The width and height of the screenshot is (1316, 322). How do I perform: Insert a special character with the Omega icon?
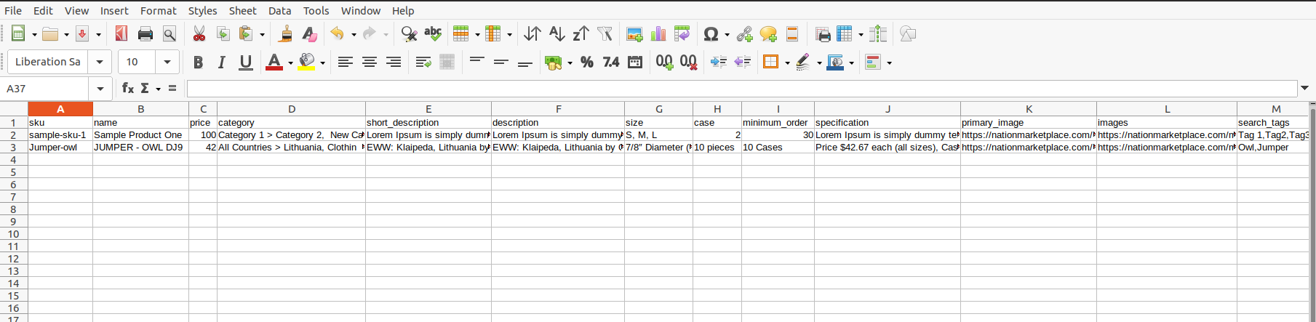pyautogui.click(x=711, y=34)
